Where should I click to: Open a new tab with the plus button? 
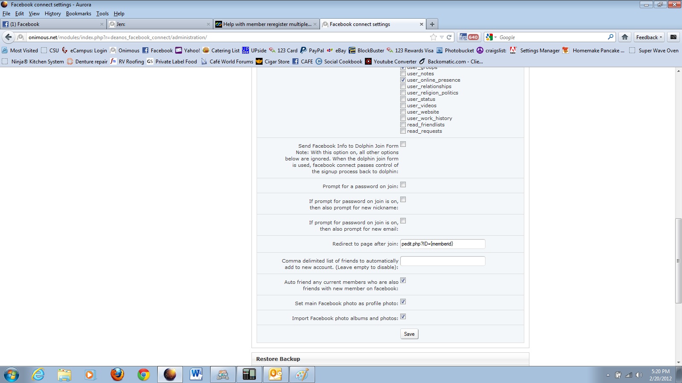point(432,24)
